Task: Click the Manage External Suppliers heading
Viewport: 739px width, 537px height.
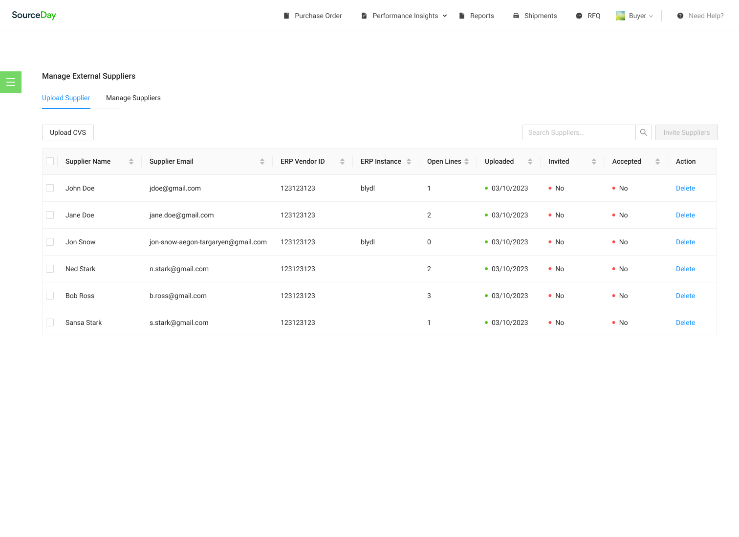Action: tap(88, 76)
